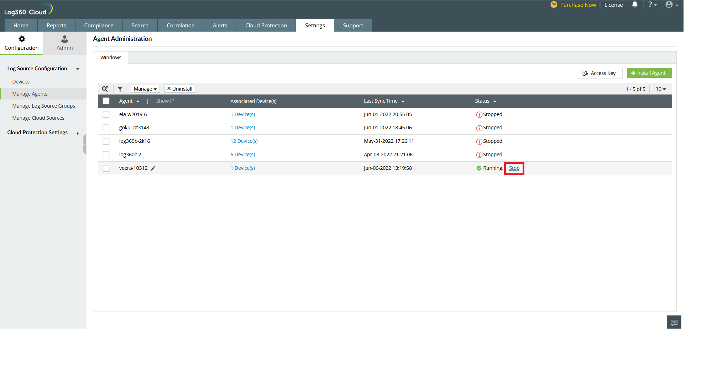The height and width of the screenshot is (373, 712).
Task: Open the Manage dropdown menu
Action: tap(145, 89)
